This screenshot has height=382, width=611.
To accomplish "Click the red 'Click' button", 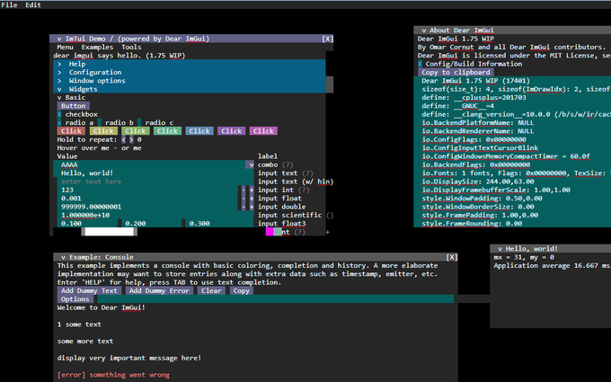I will pyautogui.click(x=71, y=131).
